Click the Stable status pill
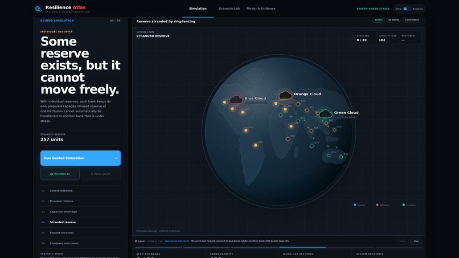The width and height of the screenshot is (459, 258). [379, 20]
